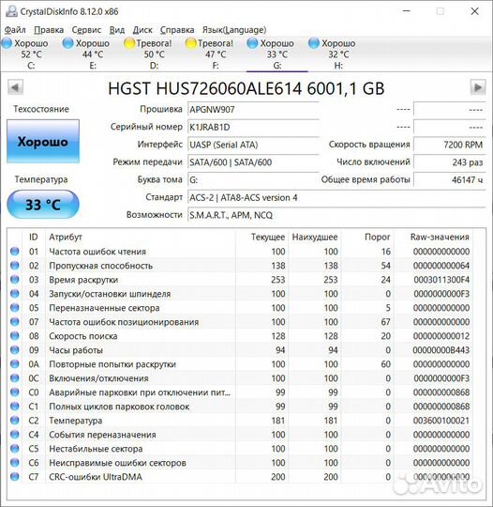Select row Время раскрутки
This screenshot has height=507, width=493.
click(241, 280)
